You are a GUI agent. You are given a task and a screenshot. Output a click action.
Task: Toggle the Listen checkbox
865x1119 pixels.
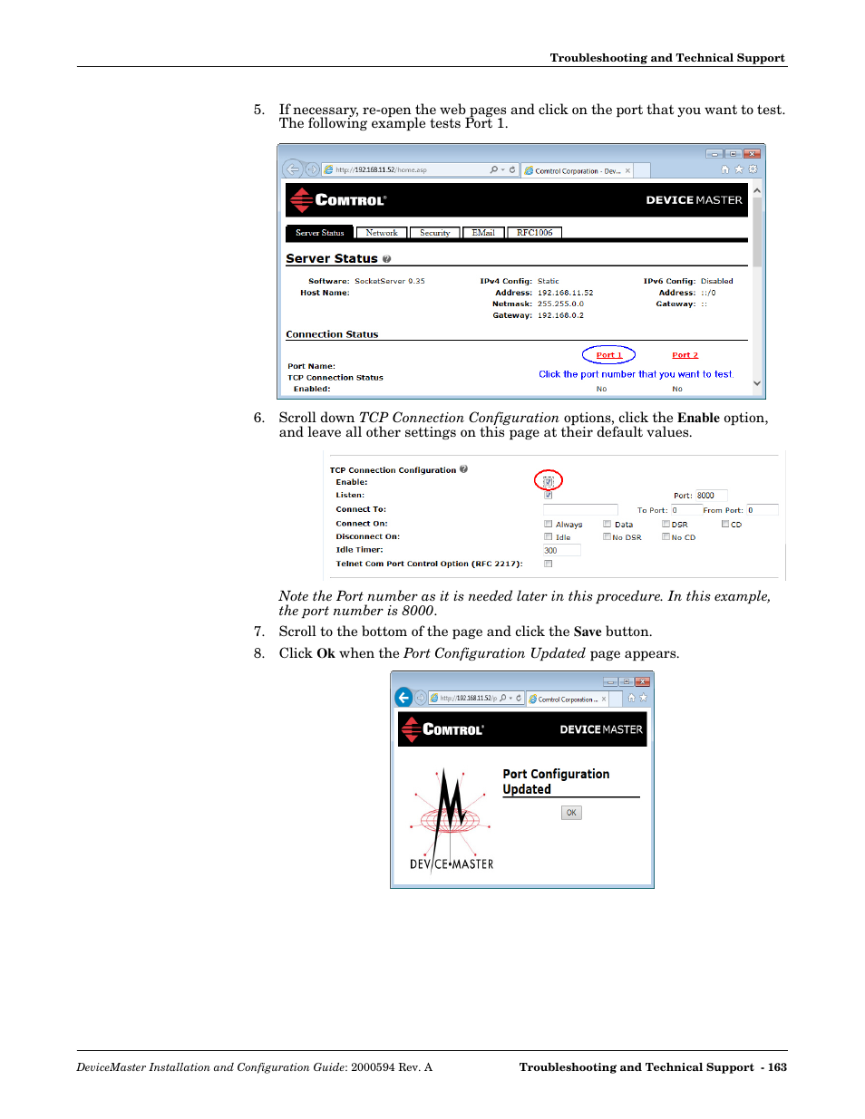click(x=549, y=495)
